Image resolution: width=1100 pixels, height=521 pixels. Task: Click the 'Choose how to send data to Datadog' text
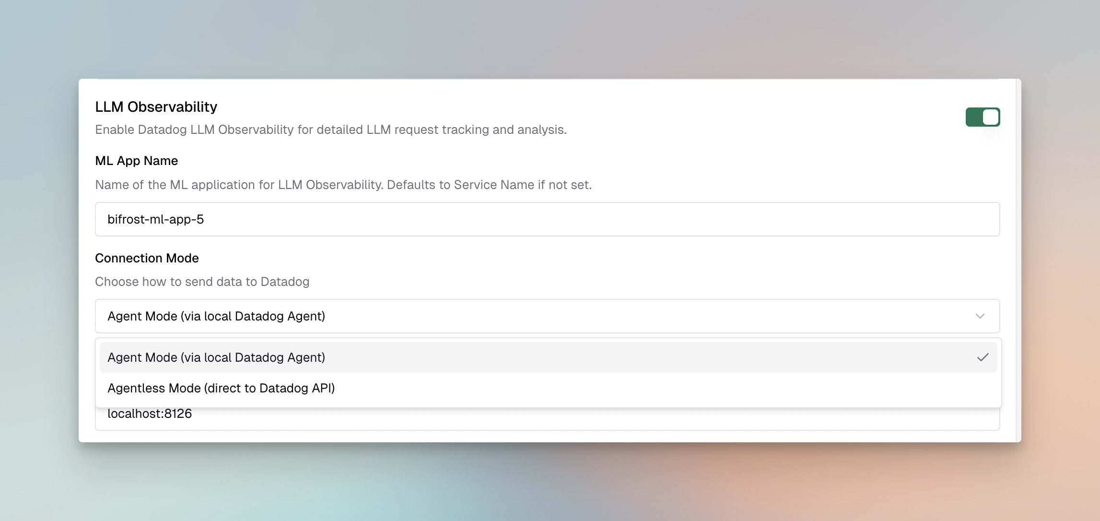click(x=202, y=282)
